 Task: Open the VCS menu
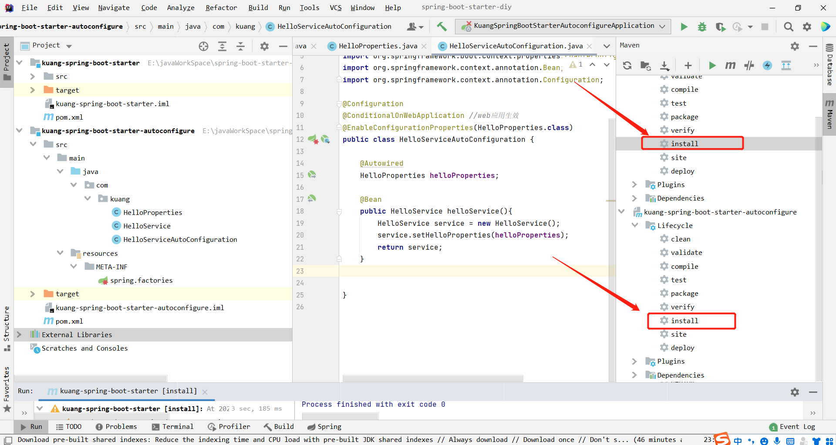[336, 8]
